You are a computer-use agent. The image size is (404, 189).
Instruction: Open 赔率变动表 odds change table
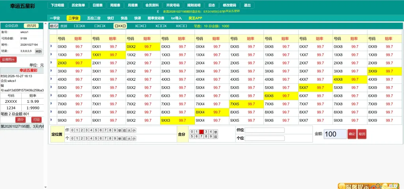pos(156,18)
